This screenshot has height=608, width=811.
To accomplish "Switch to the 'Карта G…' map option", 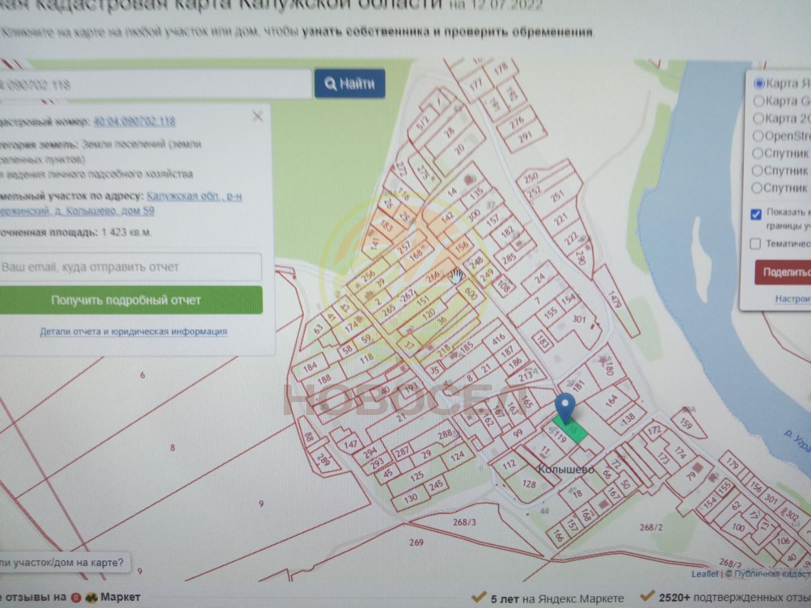I will (759, 101).
